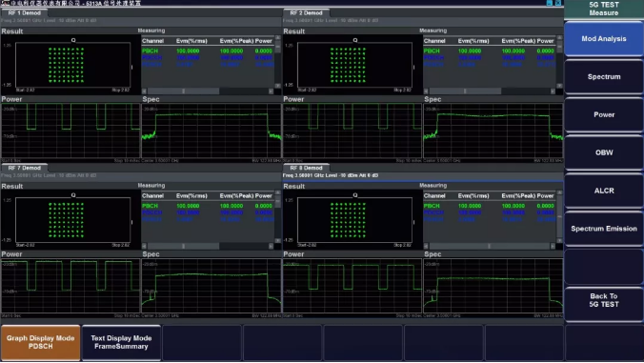The image size is (644, 363).
Task: Click the RF 7 table scroll-left arrow
Action: [144, 246]
